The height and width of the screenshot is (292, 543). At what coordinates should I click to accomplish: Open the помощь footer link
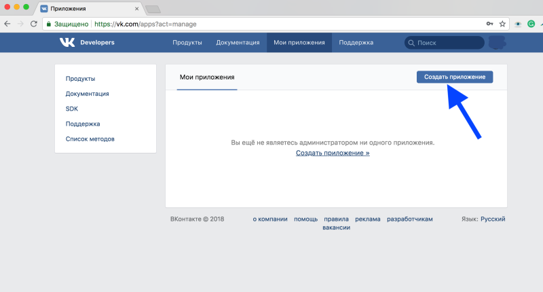[306, 219]
